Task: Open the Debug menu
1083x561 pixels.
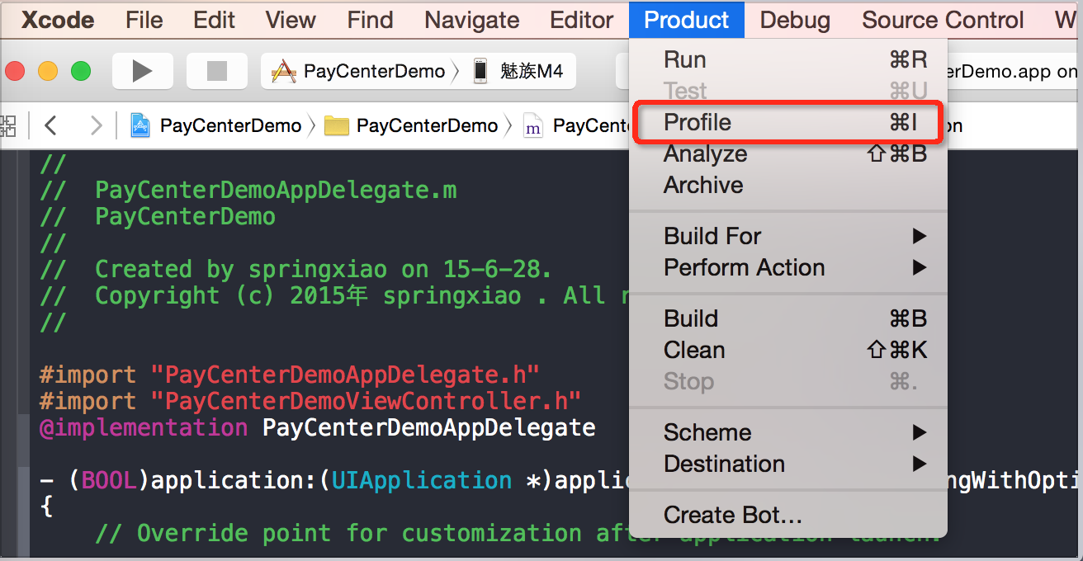Action: pyautogui.click(x=795, y=20)
